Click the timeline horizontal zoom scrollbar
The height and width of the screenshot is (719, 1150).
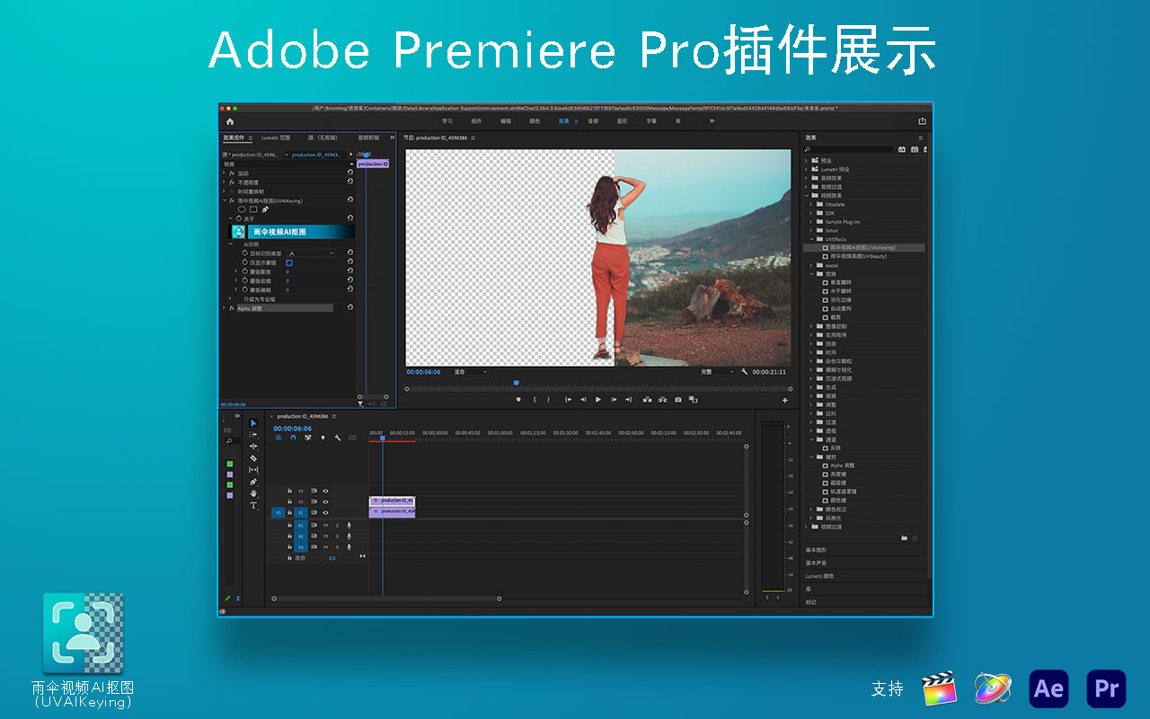[x=385, y=599]
